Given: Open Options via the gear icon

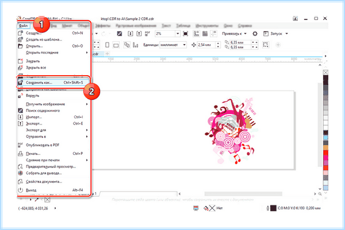Looking at the screenshot, I should click(255, 34).
